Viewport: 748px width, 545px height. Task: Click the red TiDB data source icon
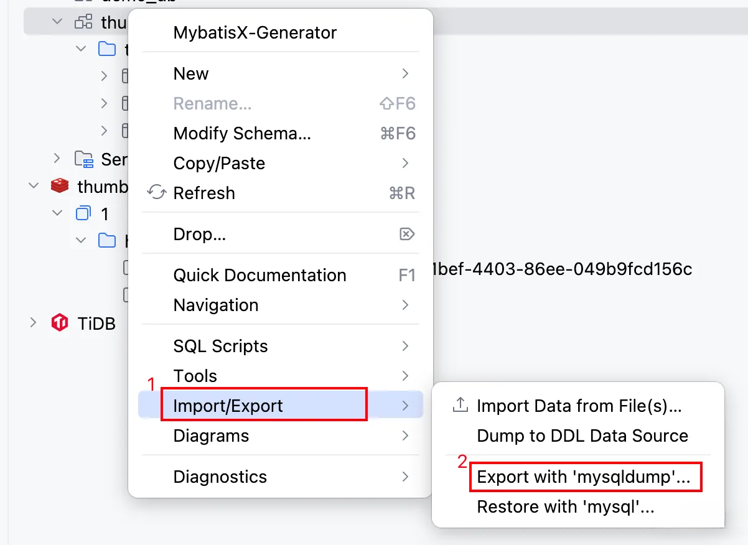coord(60,323)
